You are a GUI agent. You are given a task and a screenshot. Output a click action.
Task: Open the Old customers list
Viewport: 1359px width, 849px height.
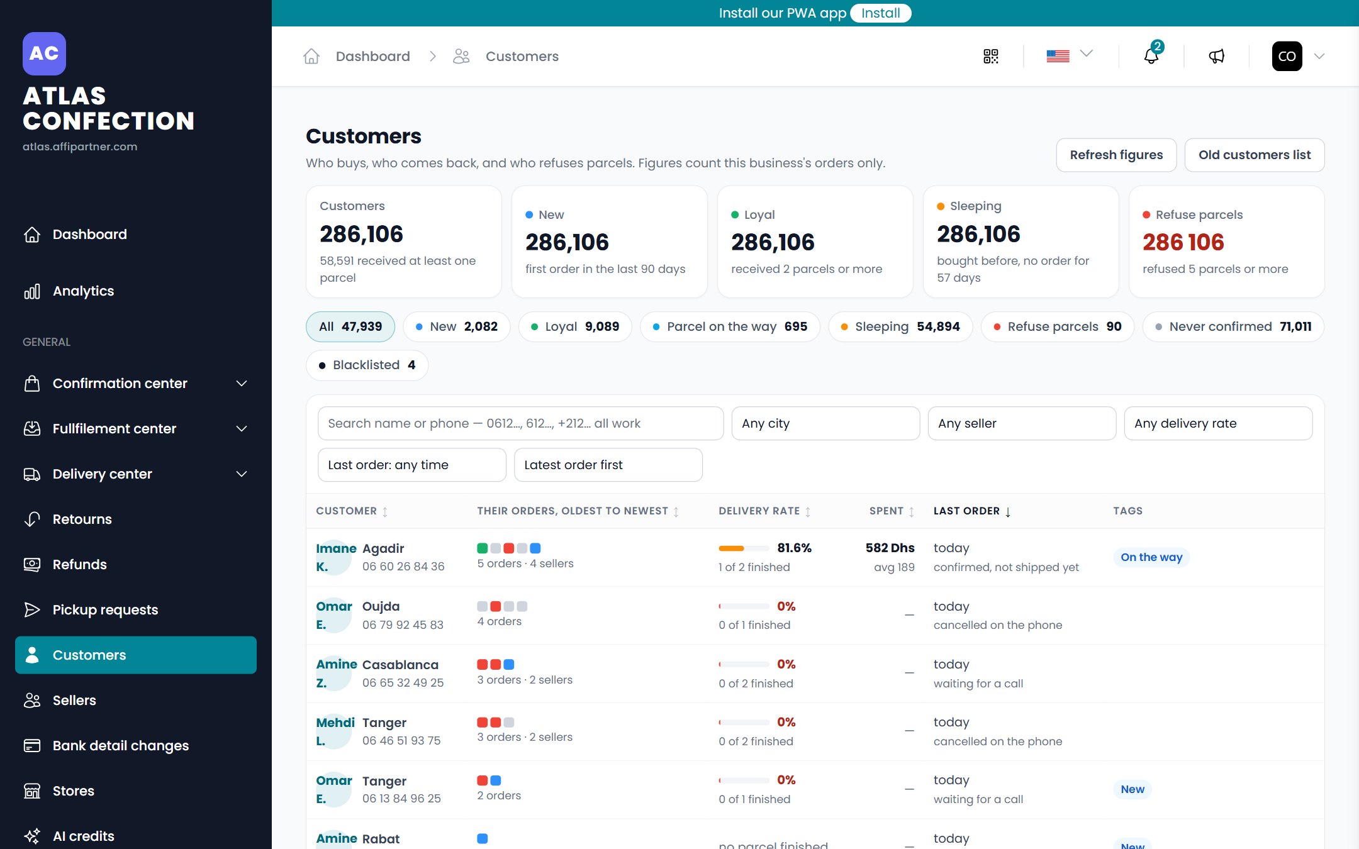pos(1255,155)
